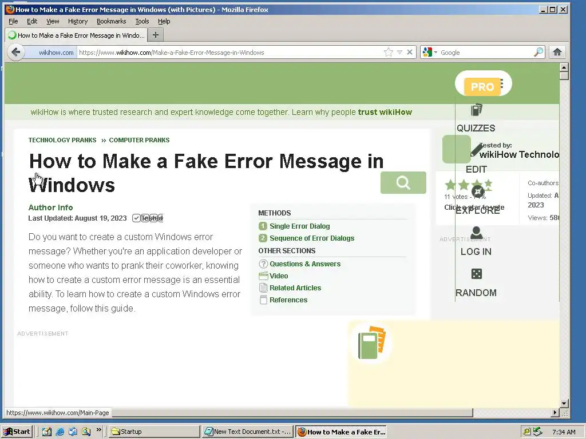Click the RANDOM label in side menu
Viewport: 586px width, 439px height.
click(476, 293)
